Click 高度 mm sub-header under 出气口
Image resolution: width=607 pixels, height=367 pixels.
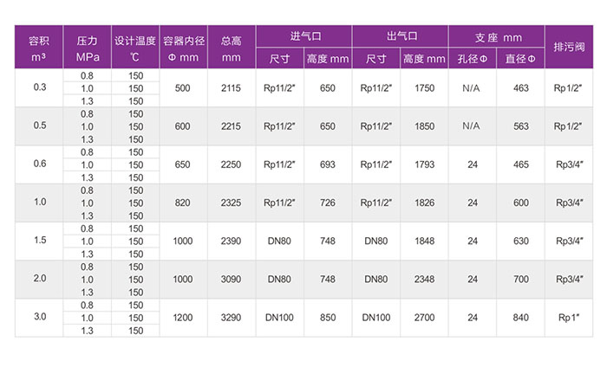(x=424, y=59)
